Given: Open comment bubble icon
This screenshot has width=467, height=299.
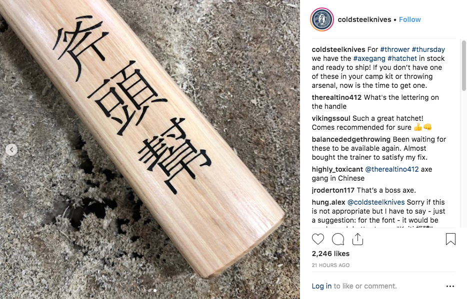Looking at the screenshot, I should pyautogui.click(x=338, y=239).
